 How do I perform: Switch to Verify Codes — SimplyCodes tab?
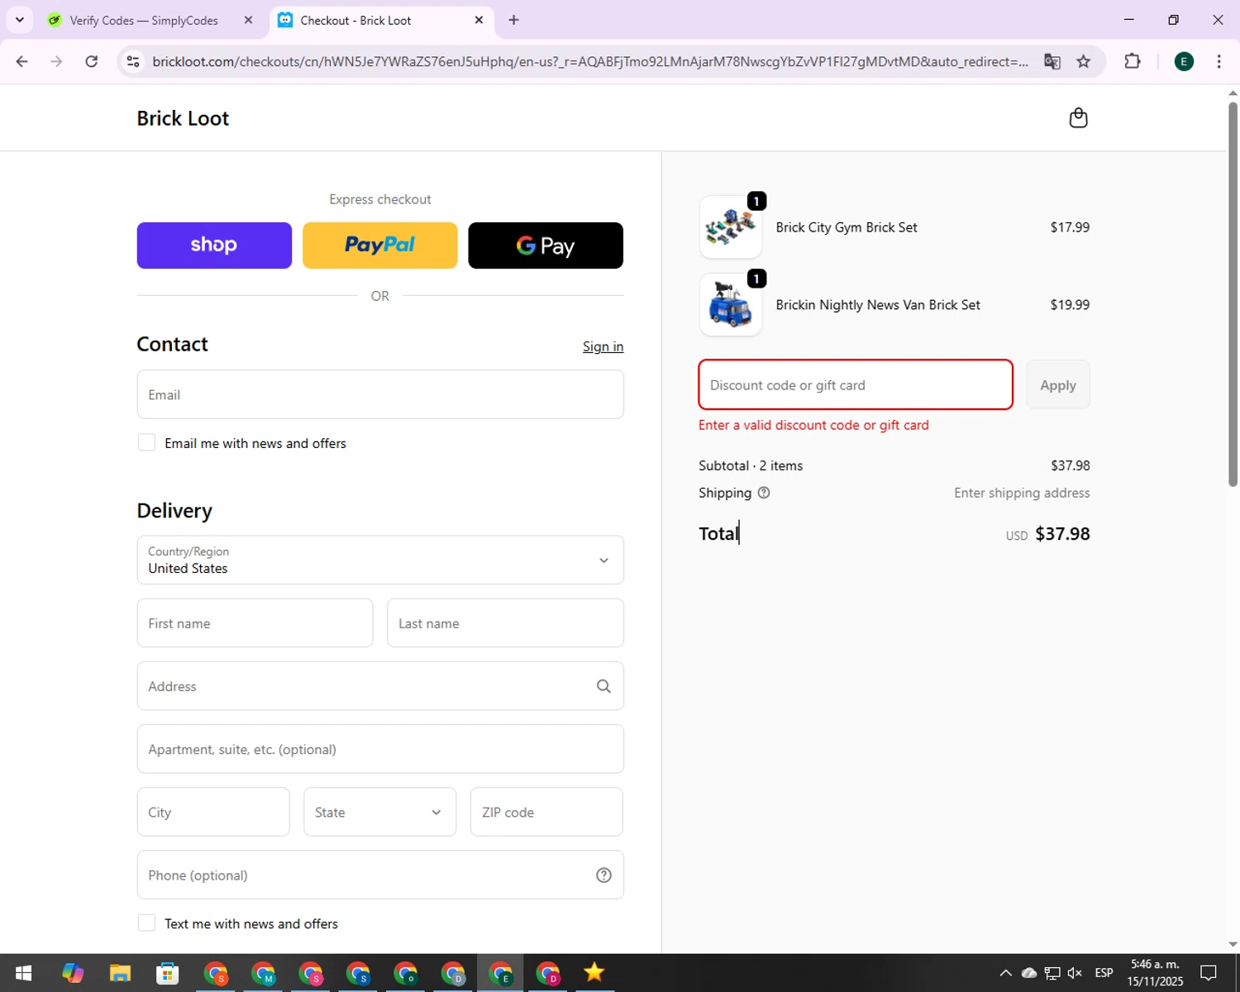[x=144, y=20]
